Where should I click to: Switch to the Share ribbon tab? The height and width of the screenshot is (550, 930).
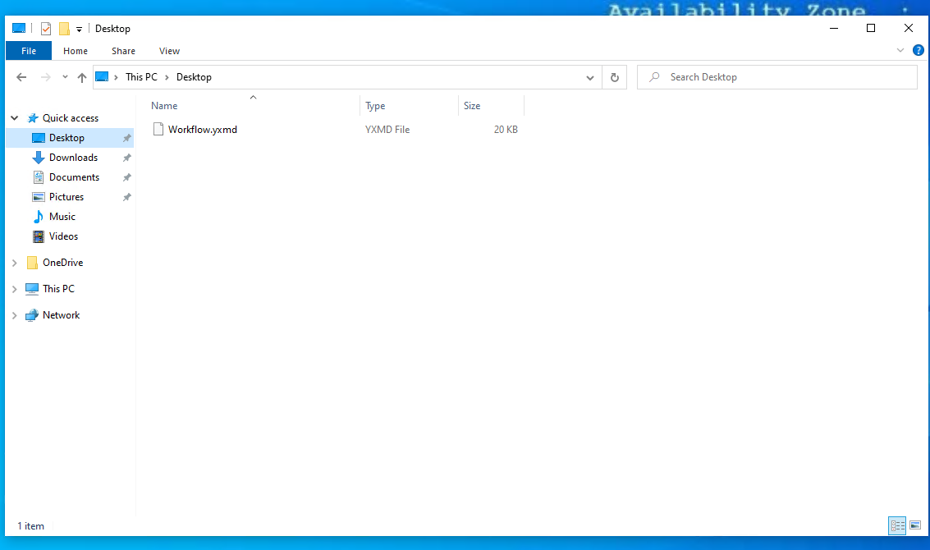tap(122, 51)
